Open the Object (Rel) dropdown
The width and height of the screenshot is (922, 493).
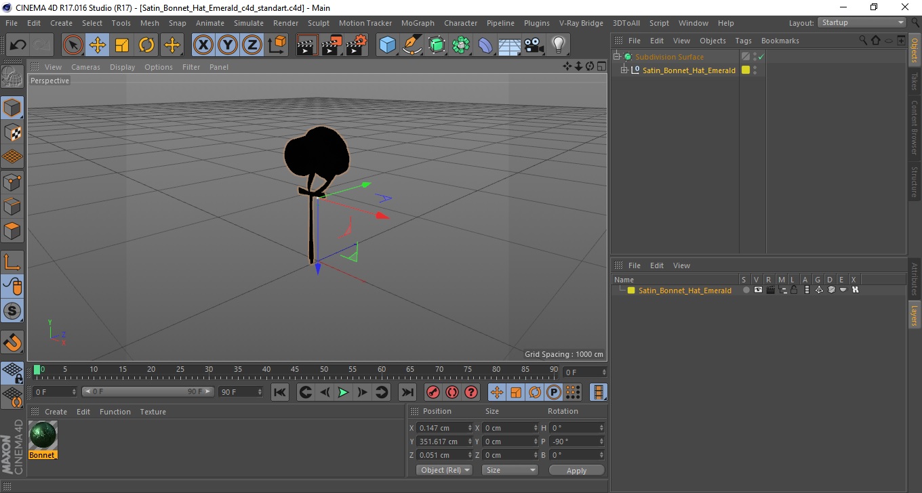tap(444, 470)
